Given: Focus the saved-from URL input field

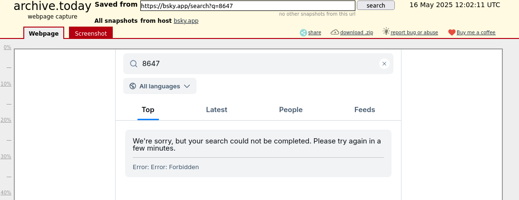Looking at the screenshot, I should pos(247,6).
